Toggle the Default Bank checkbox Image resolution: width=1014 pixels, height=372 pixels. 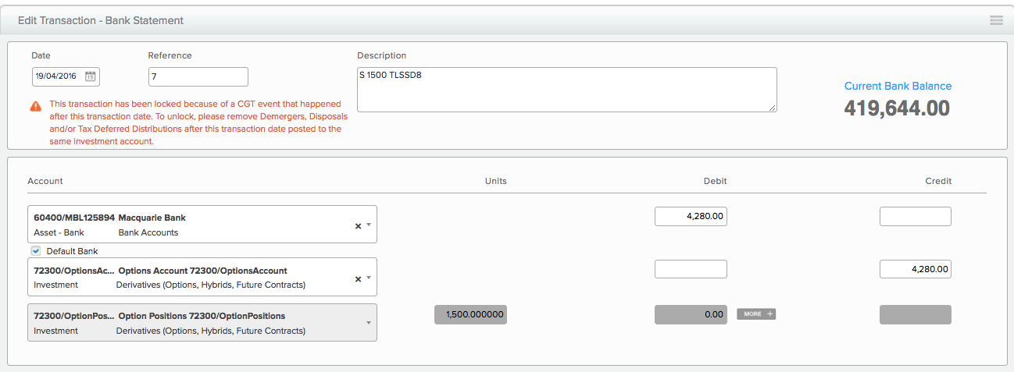35,251
